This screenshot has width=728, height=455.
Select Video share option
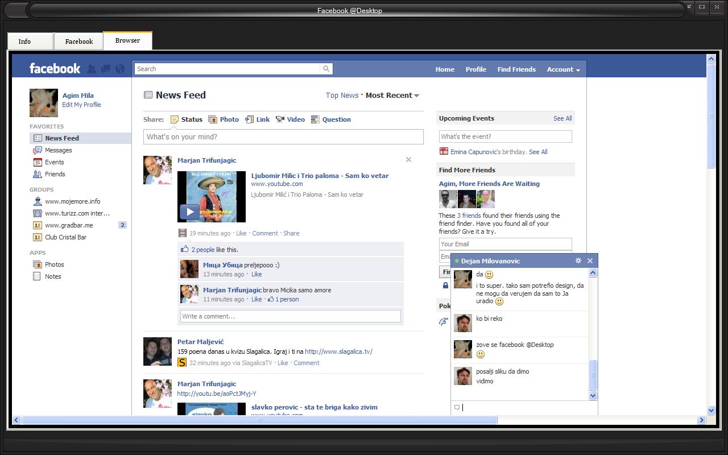(x=290, y=119)
